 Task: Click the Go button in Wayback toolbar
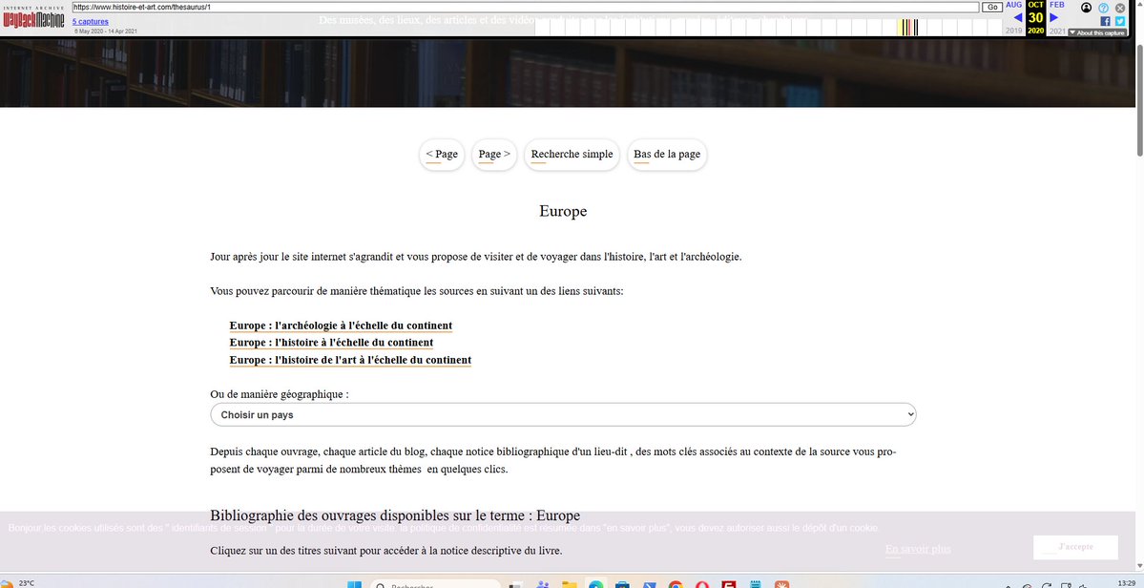[992, 8]
